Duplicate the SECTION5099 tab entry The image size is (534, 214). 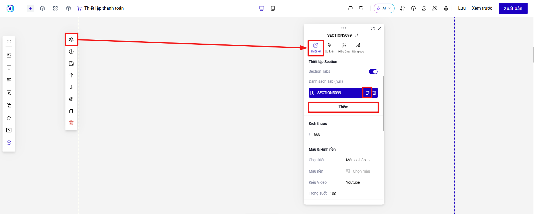pos(367,93)
